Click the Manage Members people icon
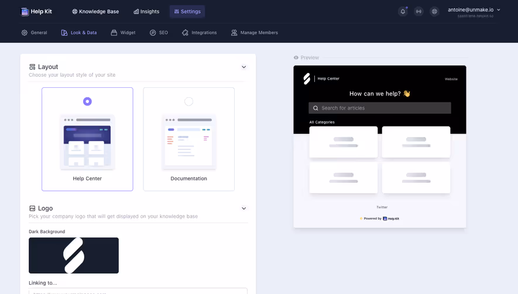The width and height of the screenshot is (518, 294). pyautogui.click(x=234, y=33)
